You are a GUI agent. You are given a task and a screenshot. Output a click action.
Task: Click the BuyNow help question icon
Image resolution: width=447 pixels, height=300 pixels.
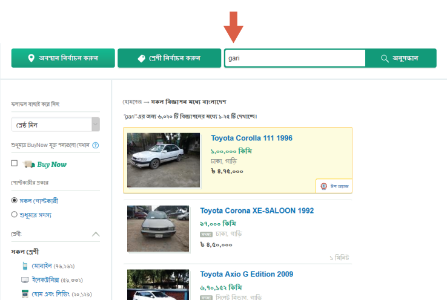[96, 145]
